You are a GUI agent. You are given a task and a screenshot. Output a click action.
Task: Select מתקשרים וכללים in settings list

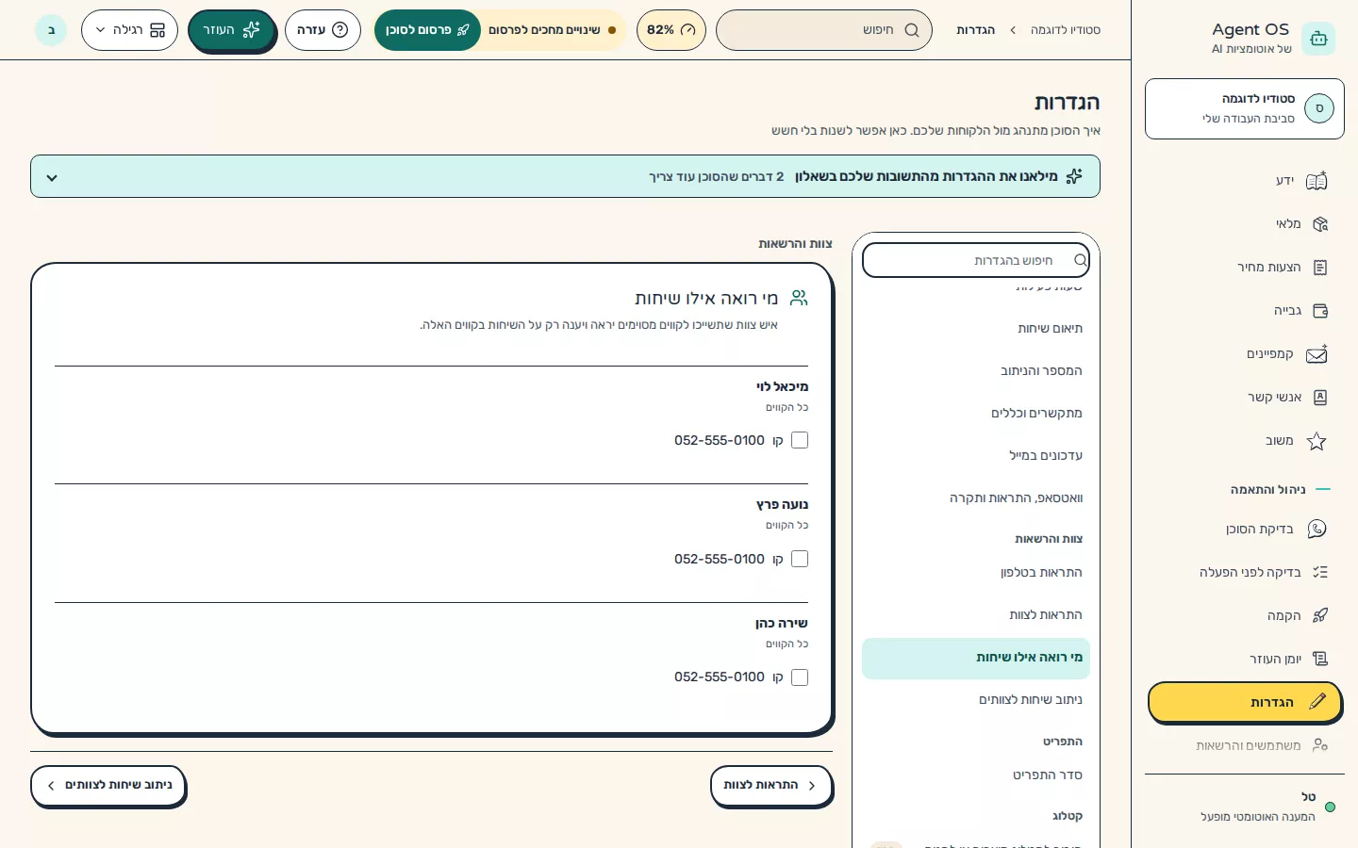click(x=976, y=414)
